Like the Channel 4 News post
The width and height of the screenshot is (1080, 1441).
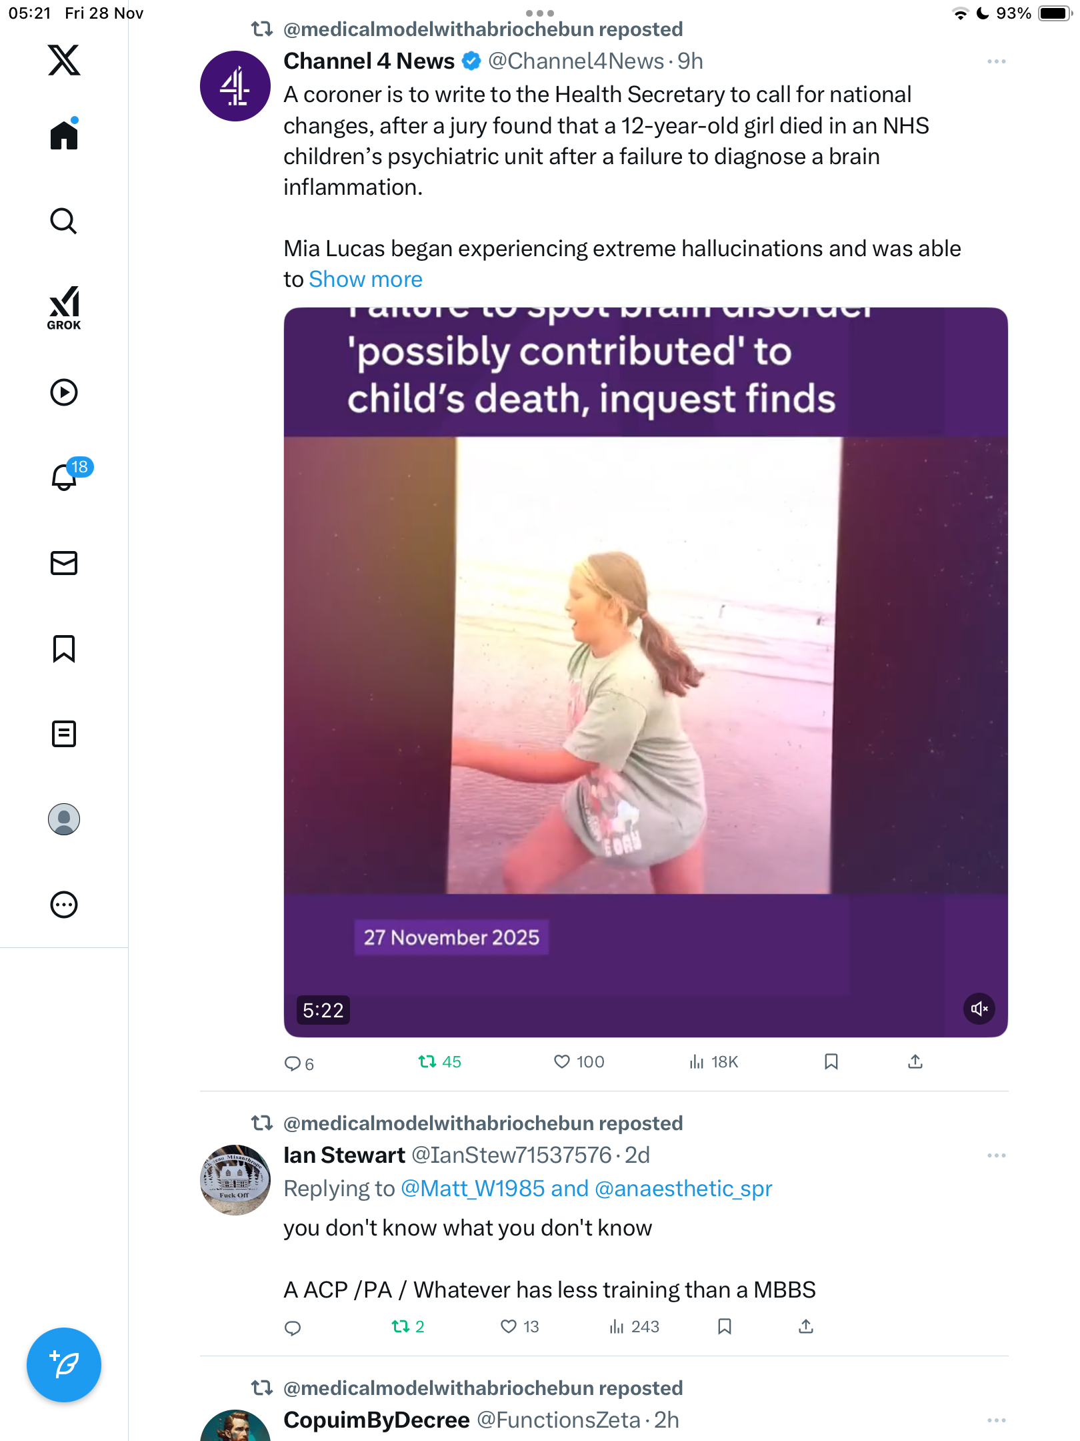pos(562,1061)
